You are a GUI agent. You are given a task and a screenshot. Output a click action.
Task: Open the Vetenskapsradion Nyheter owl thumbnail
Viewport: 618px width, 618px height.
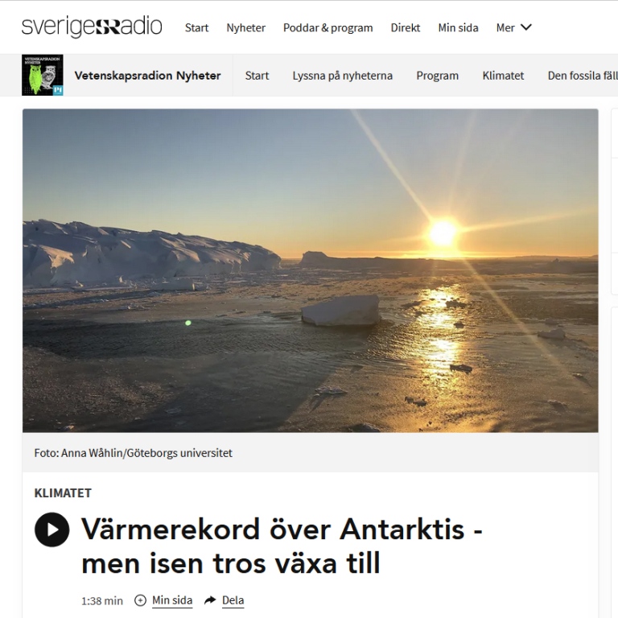[43, 75]
